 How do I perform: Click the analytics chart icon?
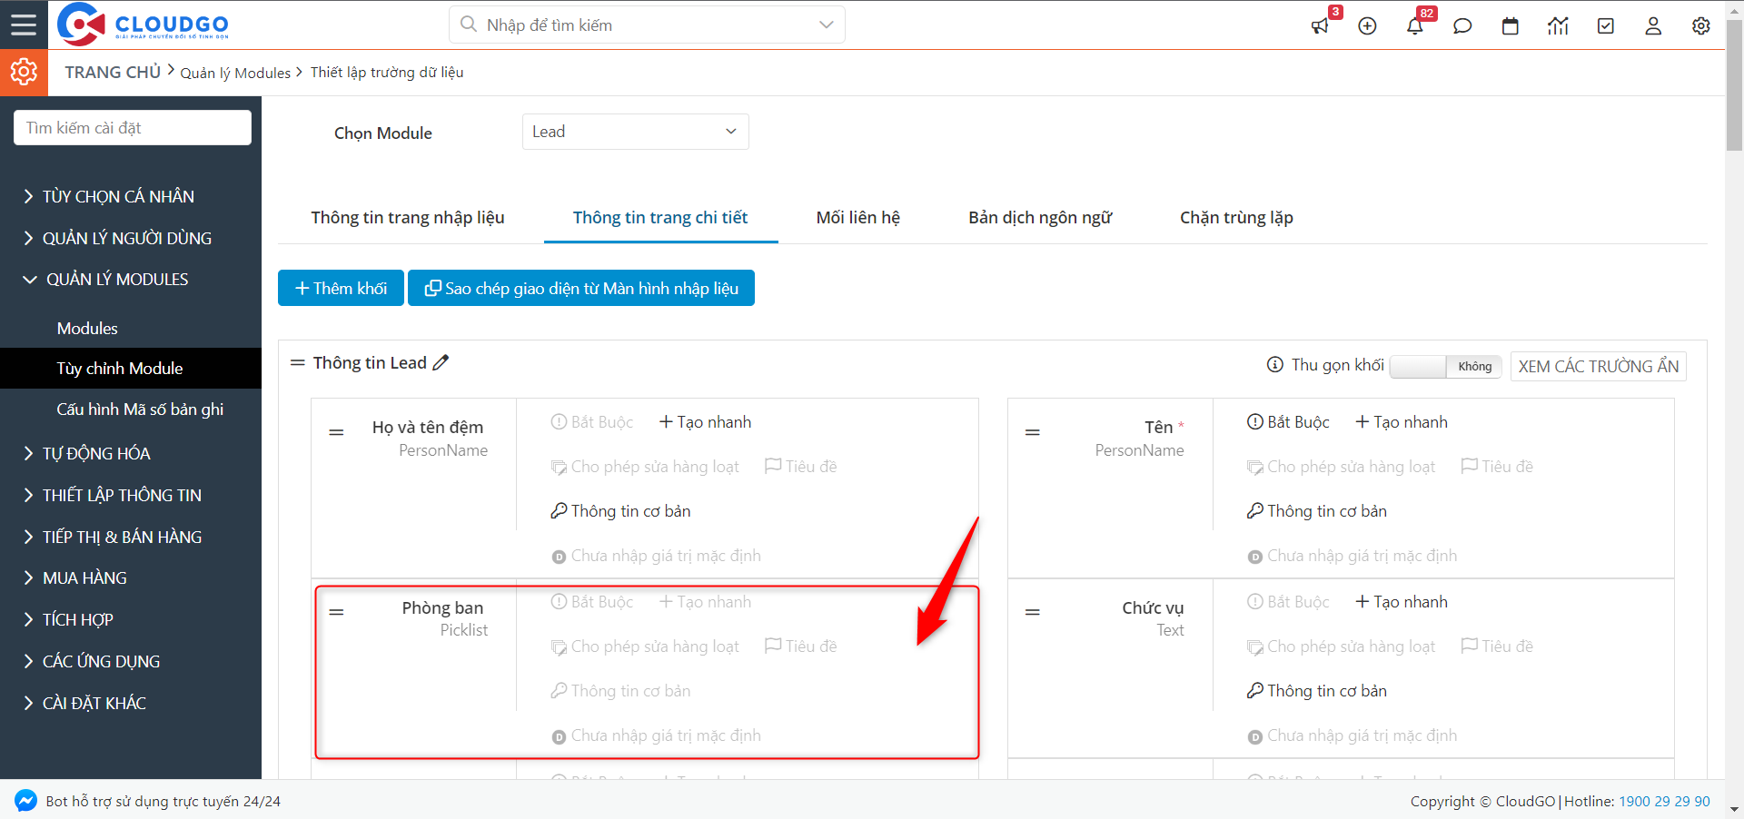click(x=1558, y=26)
